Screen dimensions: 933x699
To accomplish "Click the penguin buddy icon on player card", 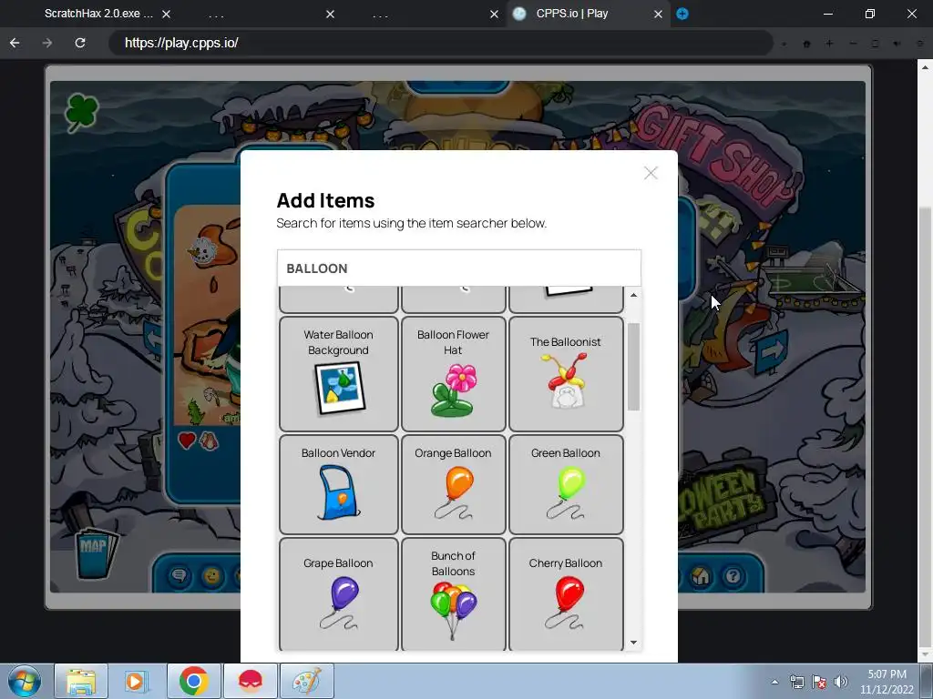I will pos(209,441).
